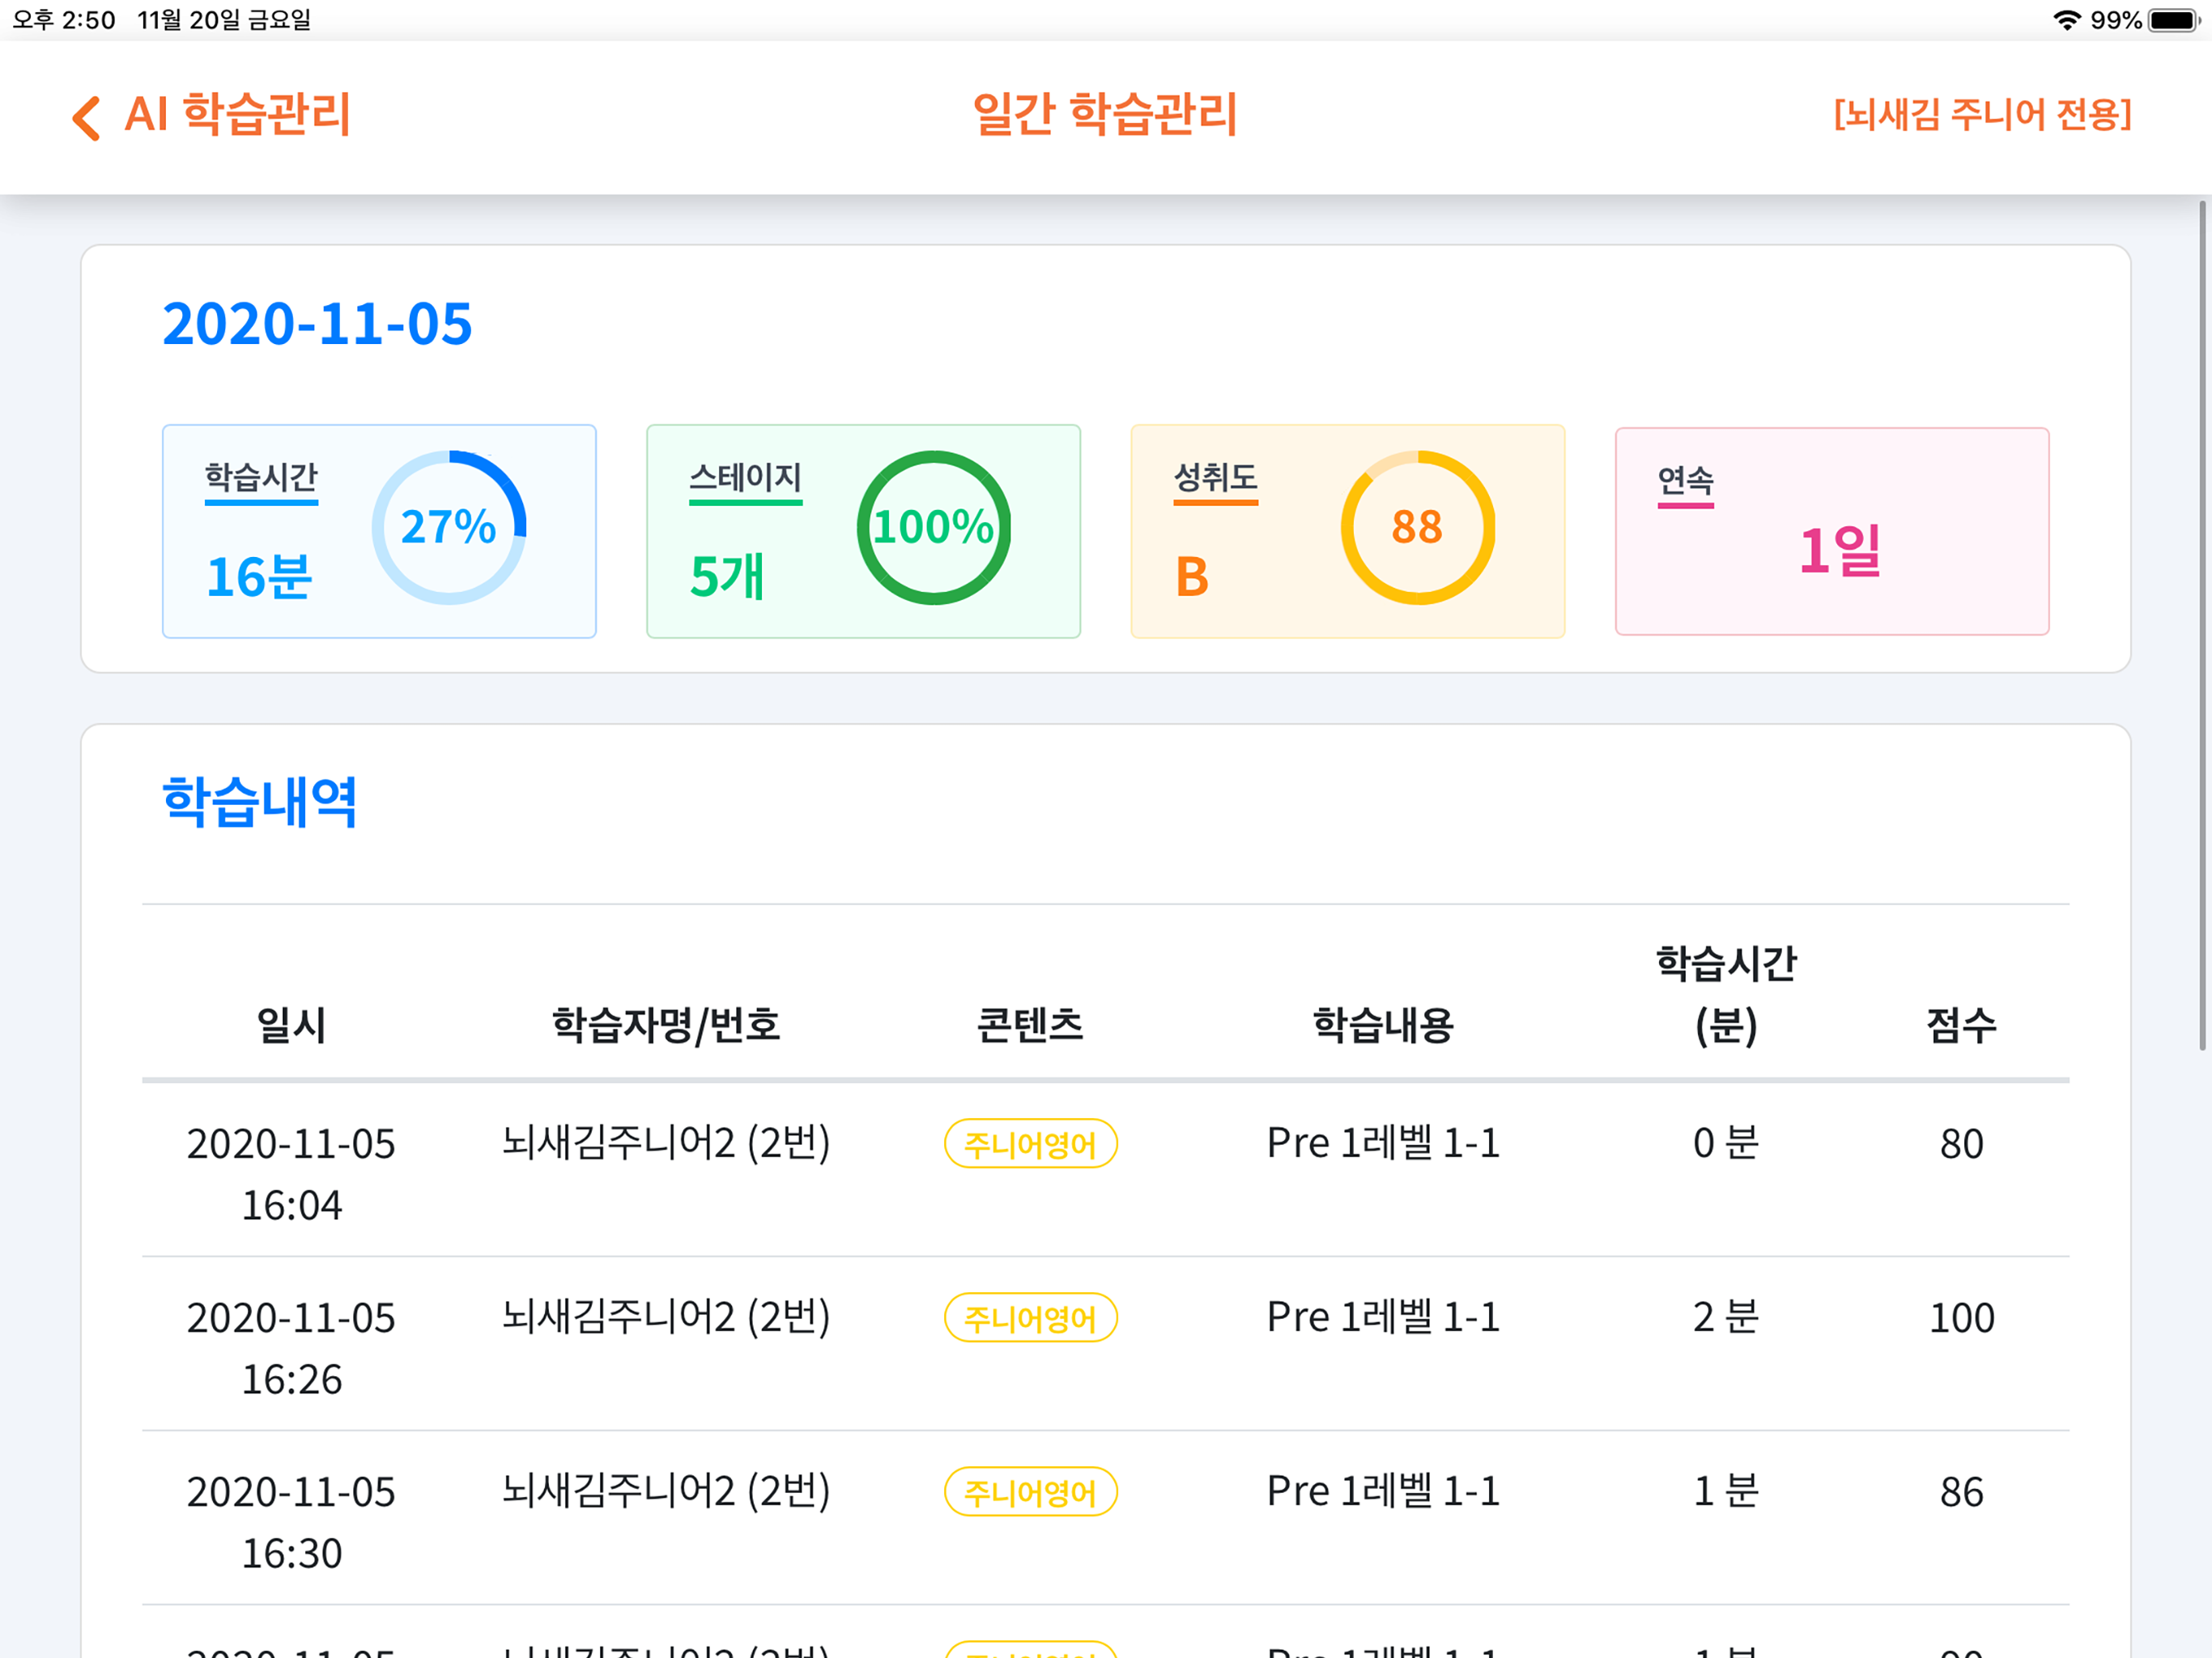The height and width of the screenshot is (1658, 2212).
Task: Tap 주니어영어 tag in the 16:30 row
Action: coord(1030,1492)
